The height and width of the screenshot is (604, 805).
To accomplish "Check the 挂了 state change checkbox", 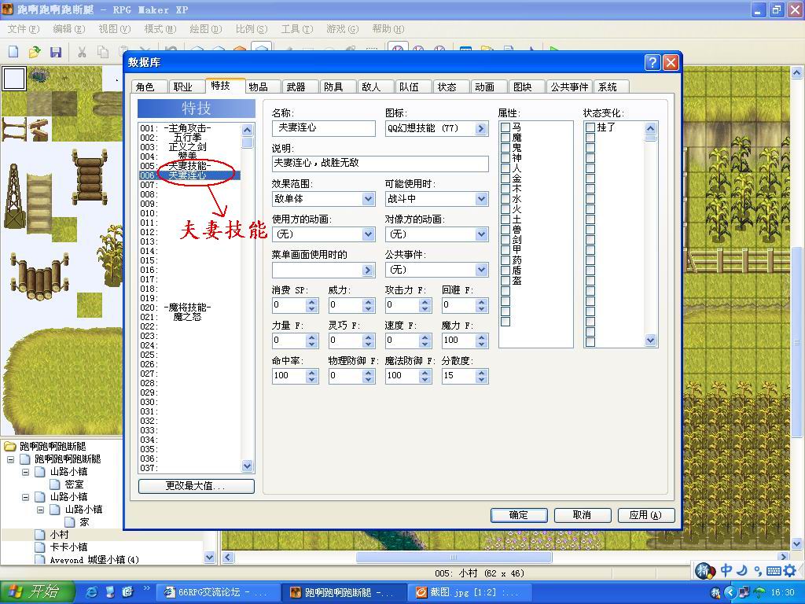I will click(x=590, y=127).
